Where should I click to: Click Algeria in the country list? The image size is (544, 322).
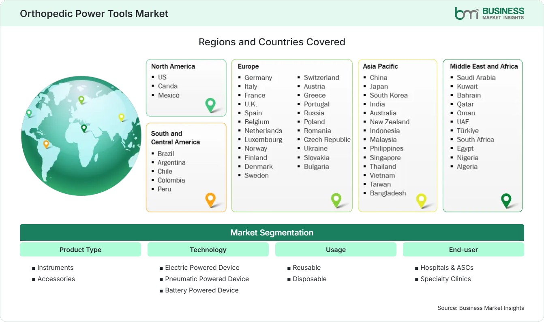[467, 167]
